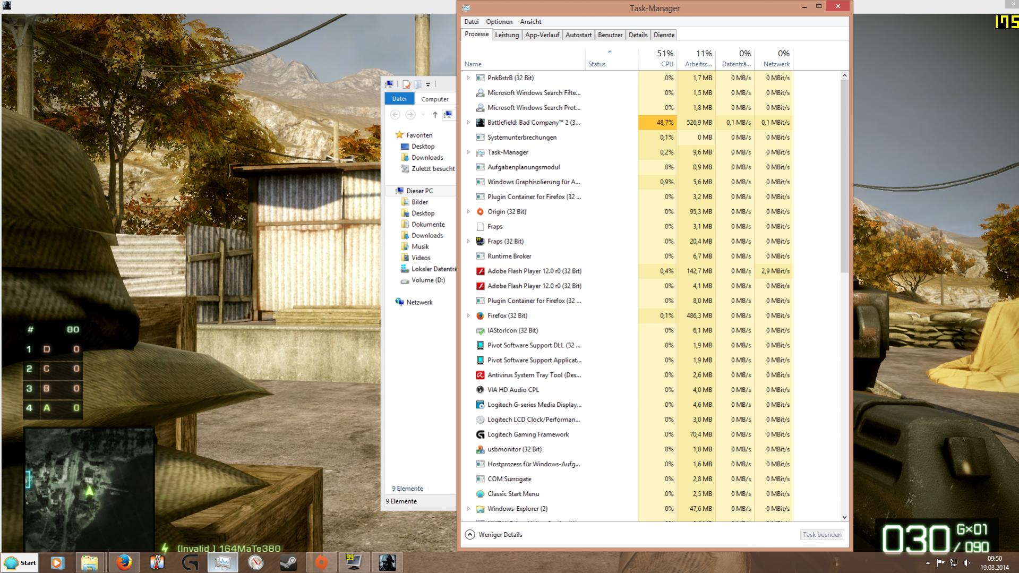Expand the Firefox (32 Bit) process
Screen dimensions: 1019x573
point(468,316)
